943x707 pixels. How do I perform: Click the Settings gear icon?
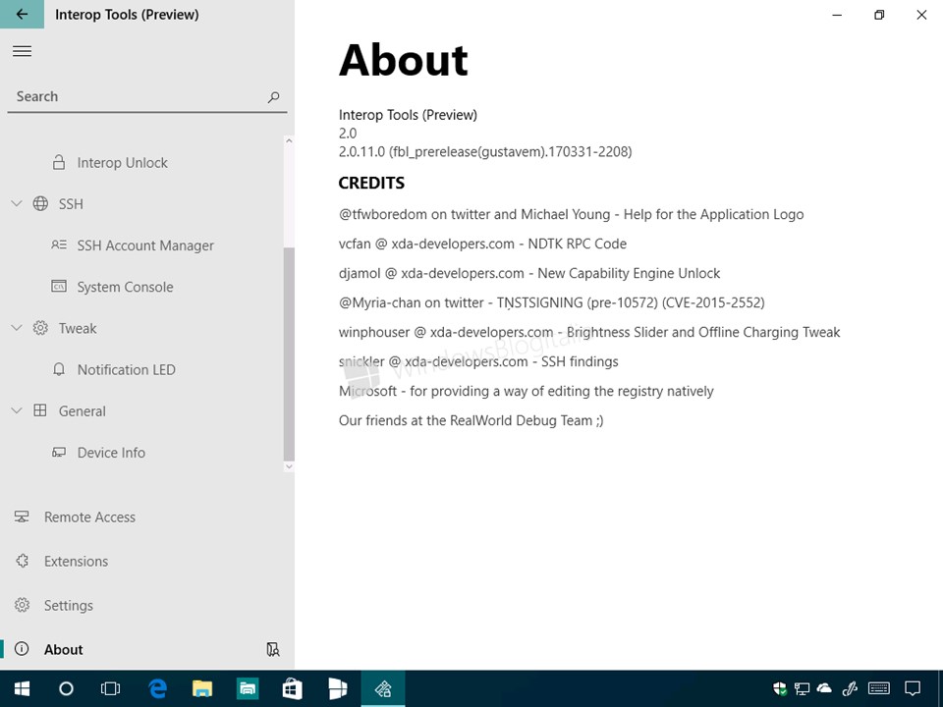click(x=23, y=605)
